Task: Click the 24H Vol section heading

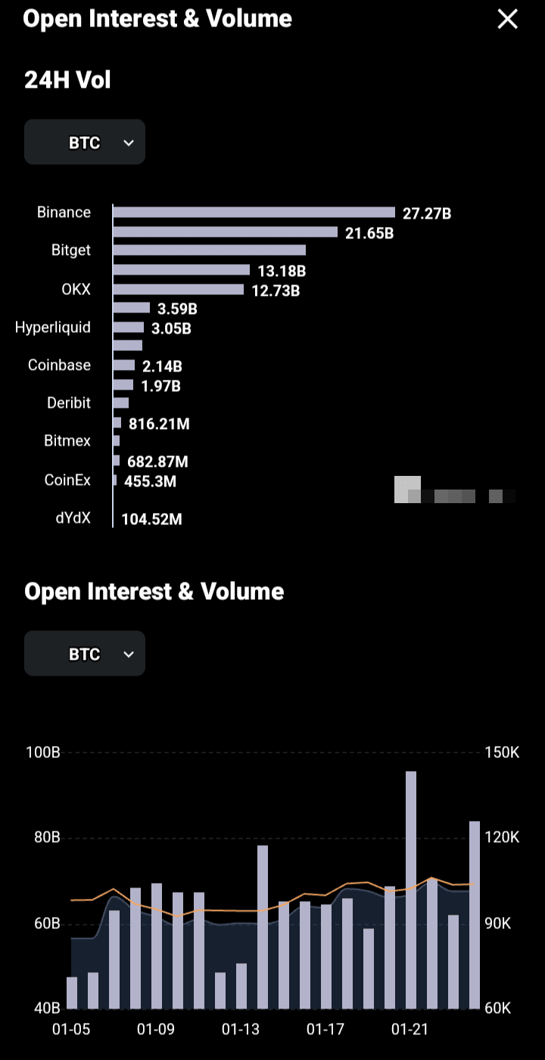Action: [x=67, y=80]
